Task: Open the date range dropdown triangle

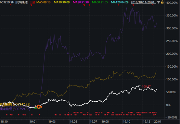Action: tap(159, 2)
